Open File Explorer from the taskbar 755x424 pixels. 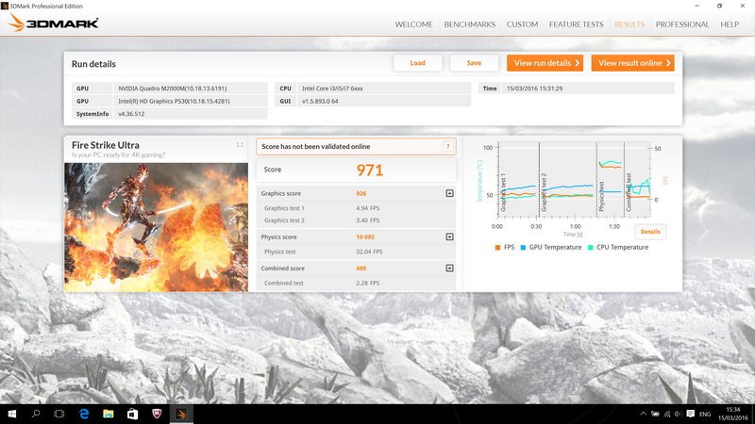108,414
